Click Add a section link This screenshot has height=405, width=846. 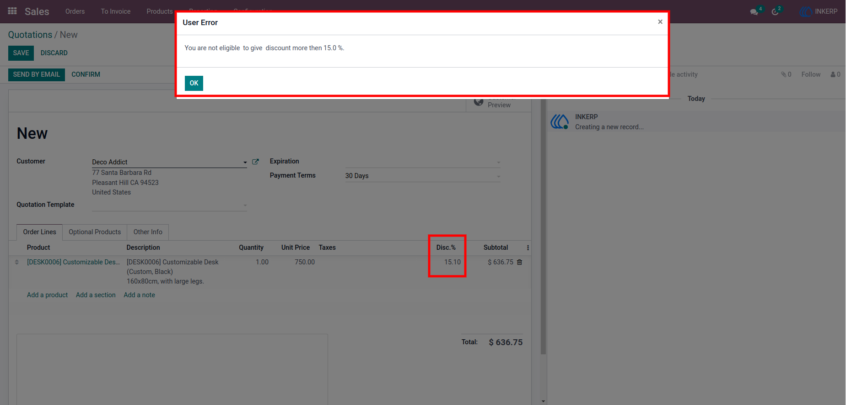click(x=96, y=295)
